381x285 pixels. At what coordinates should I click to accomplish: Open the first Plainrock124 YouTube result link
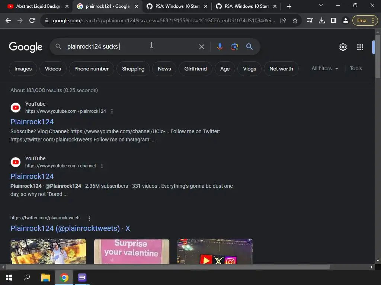tap(32, 122)
